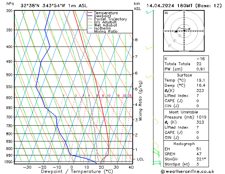Viewport: 225px width, 174px height.
Task: Click the '8' km altitude label
Action: click(x=136, y=40)
